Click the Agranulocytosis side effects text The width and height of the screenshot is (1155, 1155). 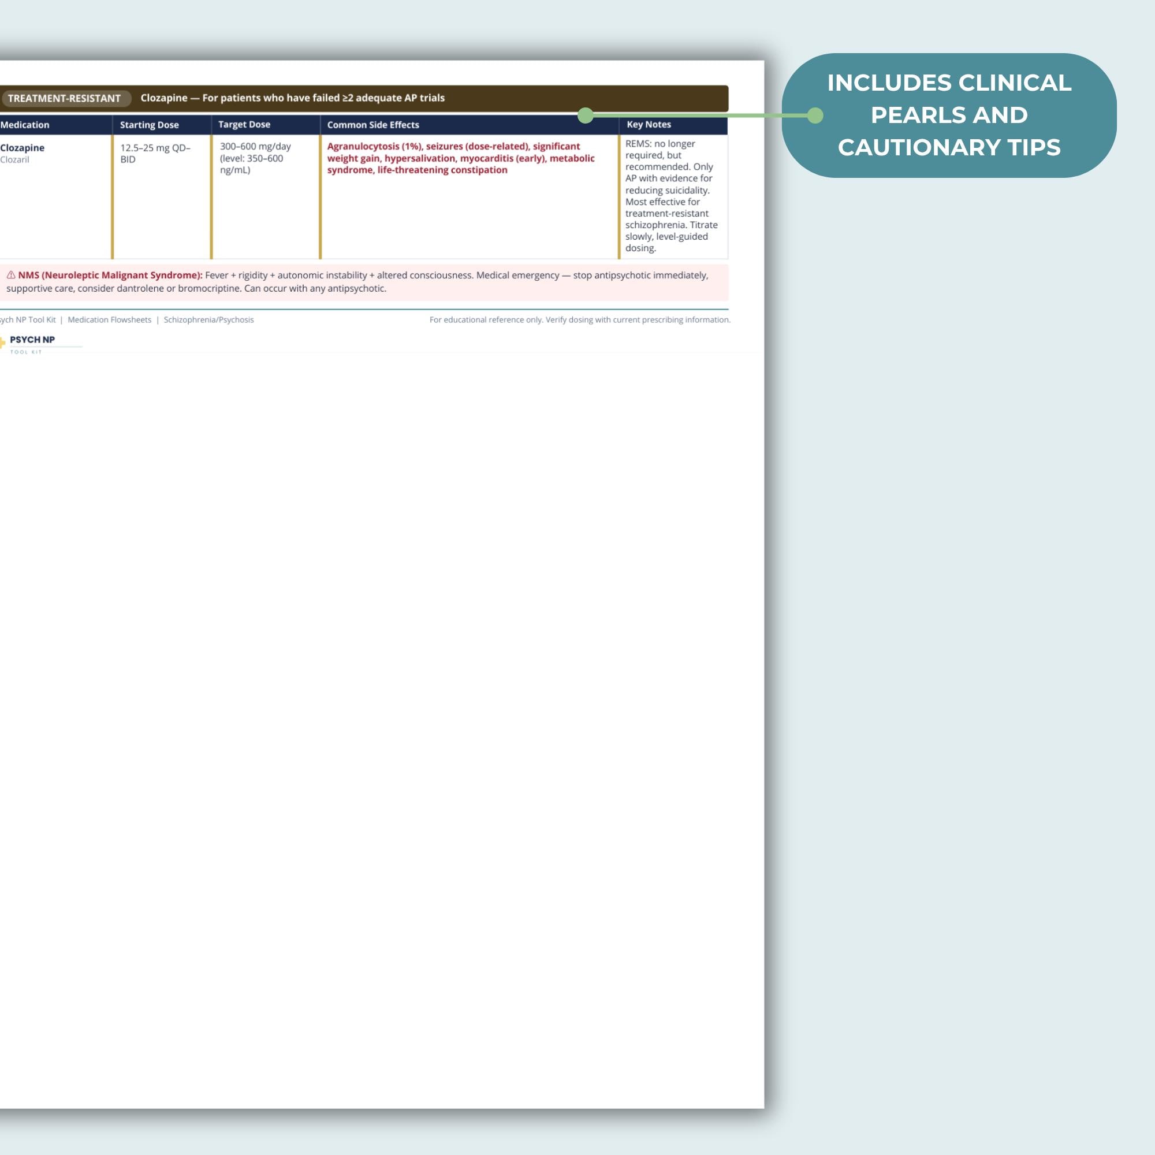[x=461, y=158]
